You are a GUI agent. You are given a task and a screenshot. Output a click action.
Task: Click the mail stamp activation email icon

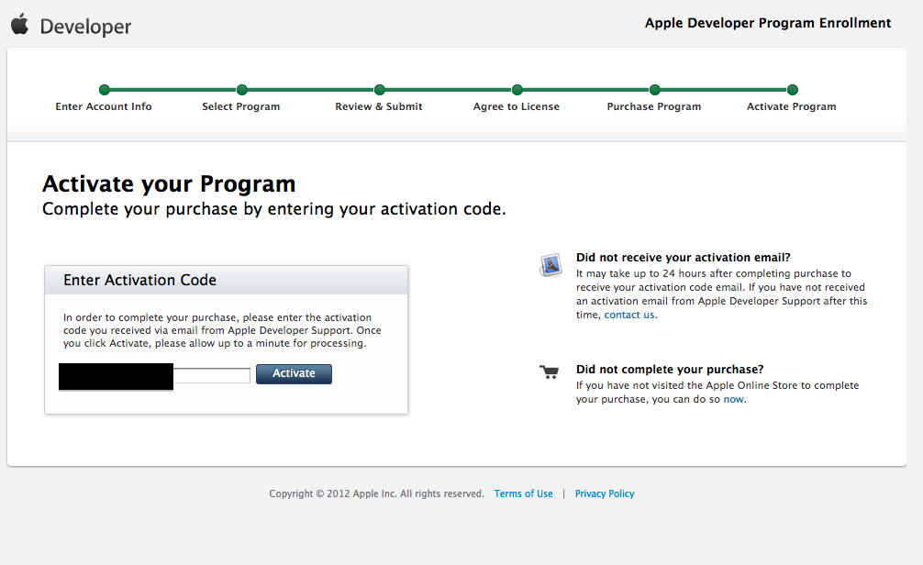pos(551,265)
